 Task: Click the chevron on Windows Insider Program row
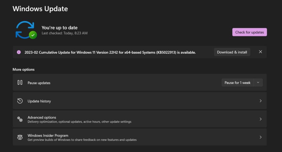[261, 137]
